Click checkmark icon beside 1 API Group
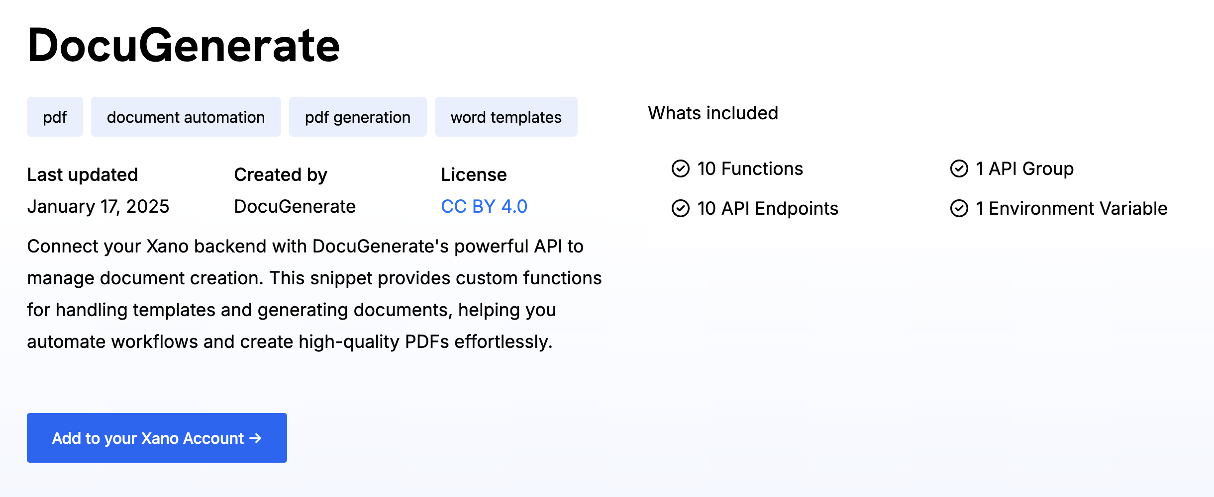 click(x=959, y=168)
